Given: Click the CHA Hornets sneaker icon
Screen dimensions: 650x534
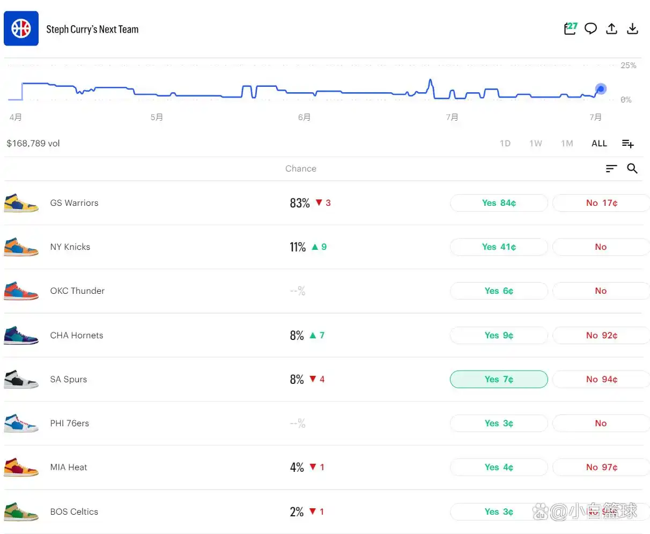Looking at the screenshot, I should [x=21, y=335].
